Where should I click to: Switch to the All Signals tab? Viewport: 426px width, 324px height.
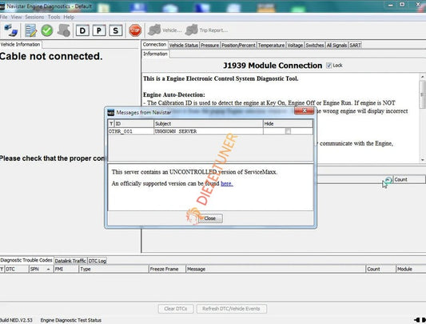[x=336, y=45]
